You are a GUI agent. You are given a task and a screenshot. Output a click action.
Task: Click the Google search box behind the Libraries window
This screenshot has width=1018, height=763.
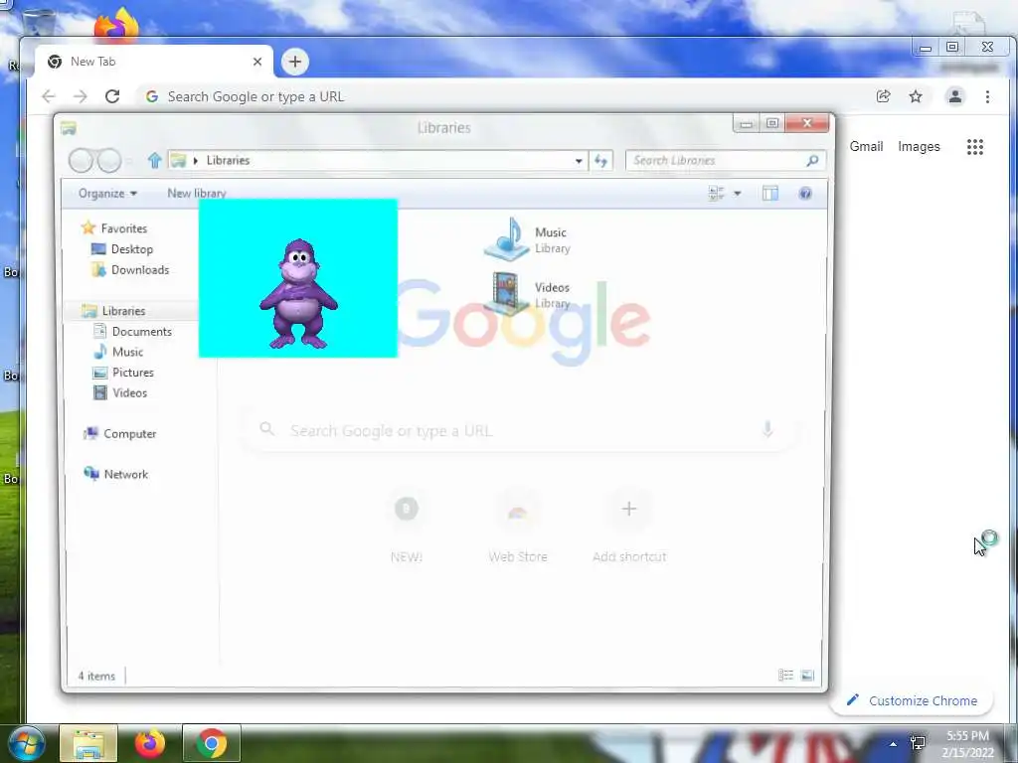click(x=519, y=430)
